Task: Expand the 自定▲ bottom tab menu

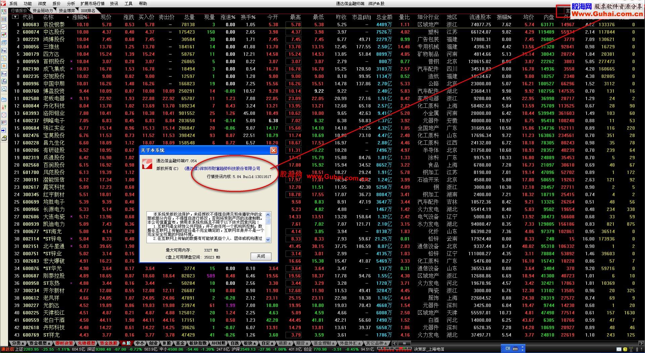Action: pyautogui.click(x=267, y=343)
